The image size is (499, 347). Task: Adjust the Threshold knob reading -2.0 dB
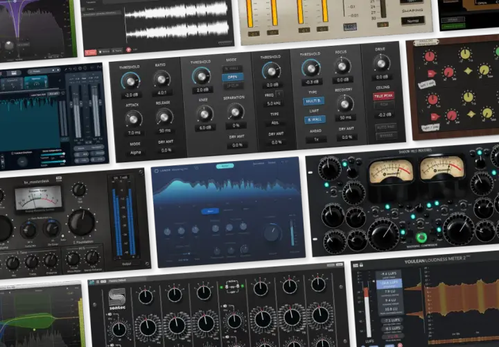click(130, 81)
